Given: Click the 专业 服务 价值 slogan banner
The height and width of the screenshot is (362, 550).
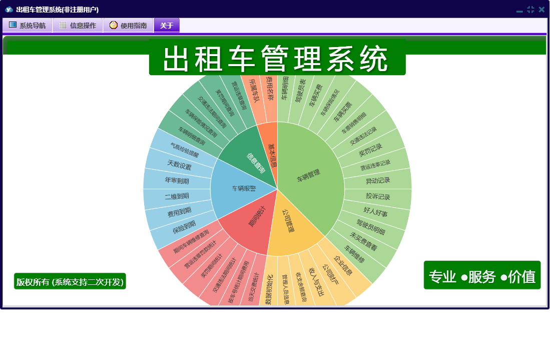Looking at the screenshot, I should 482,276.
